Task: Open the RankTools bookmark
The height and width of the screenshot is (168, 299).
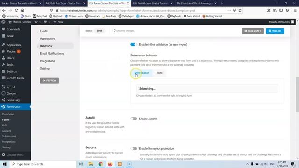Action: [x=109, y=16]
